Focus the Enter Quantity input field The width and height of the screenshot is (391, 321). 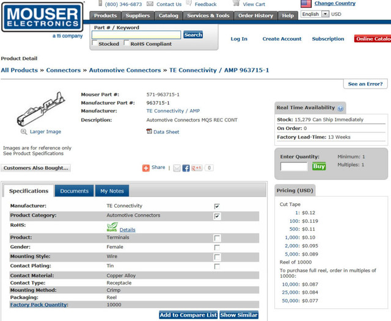click(x=294, y=167)
